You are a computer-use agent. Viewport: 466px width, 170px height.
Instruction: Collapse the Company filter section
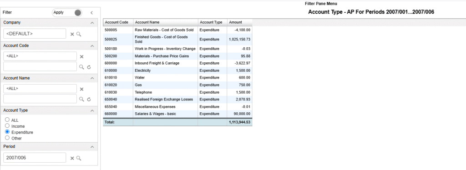(x=92, y=23)
